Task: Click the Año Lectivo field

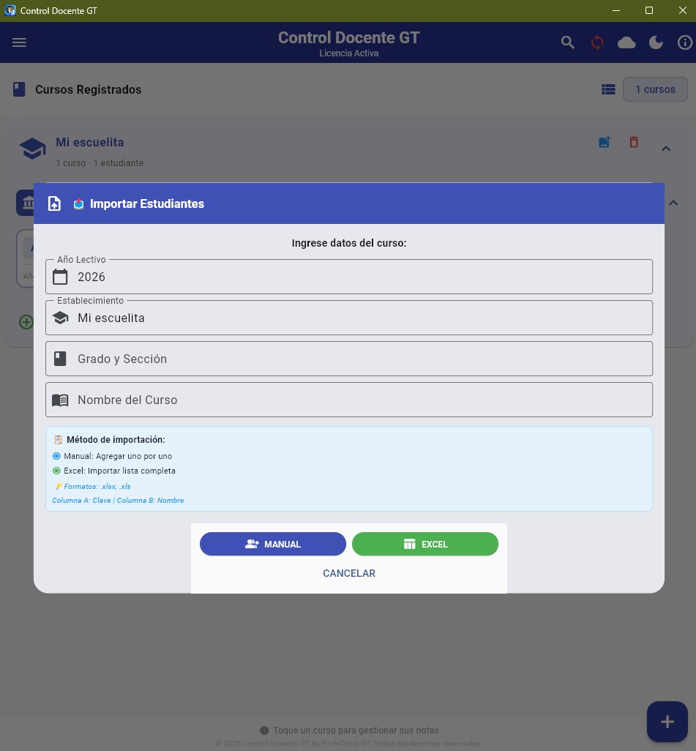Action: pyautogui.click(x=348, y=277)
